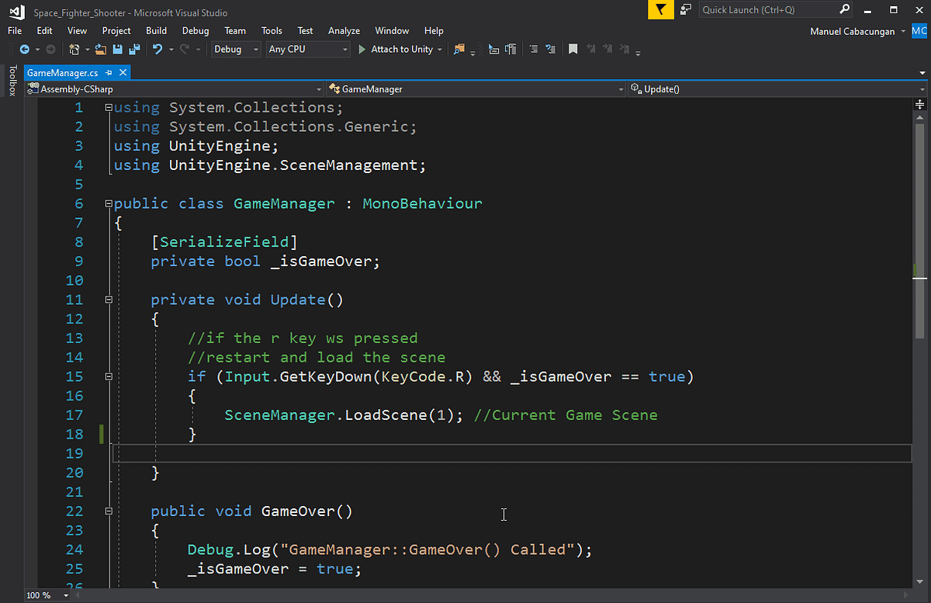Collapse the Update() method outline toggle

[109, 300]
